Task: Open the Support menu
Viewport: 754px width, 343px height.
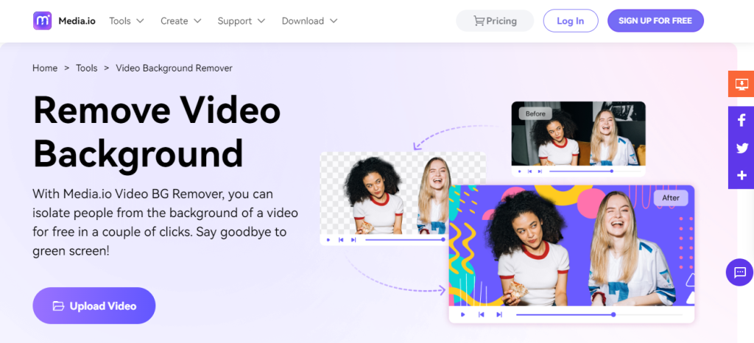Action: pos(242,21)
